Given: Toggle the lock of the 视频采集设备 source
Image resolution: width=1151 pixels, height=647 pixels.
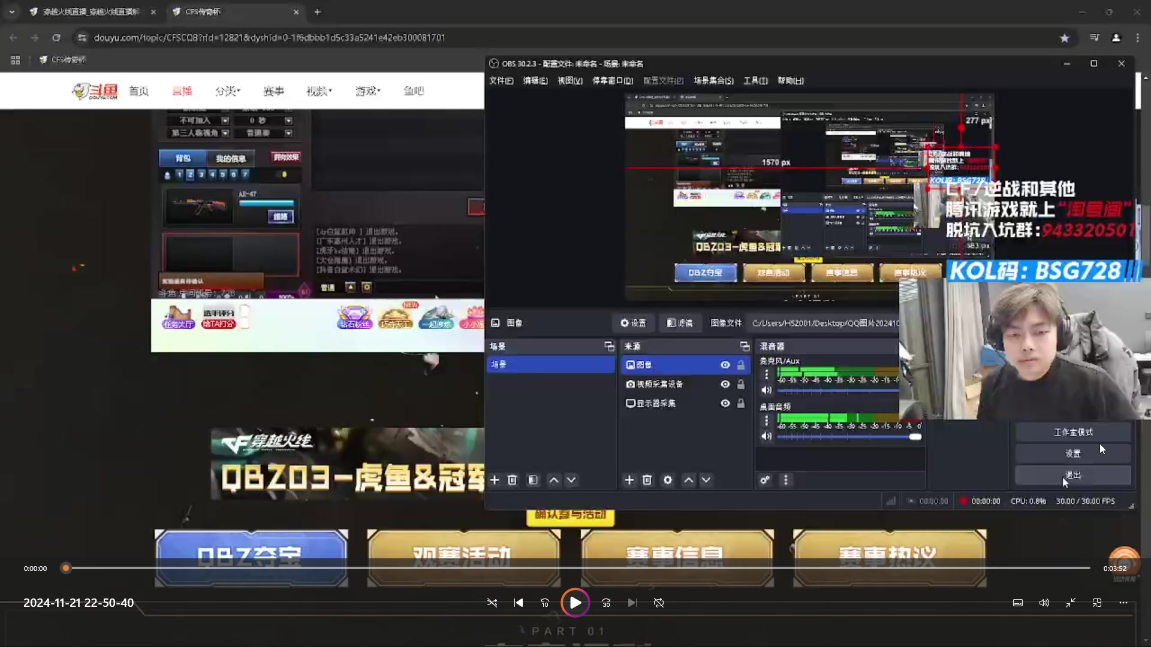Looking at the screenshot, I should (x=741, y=384).
